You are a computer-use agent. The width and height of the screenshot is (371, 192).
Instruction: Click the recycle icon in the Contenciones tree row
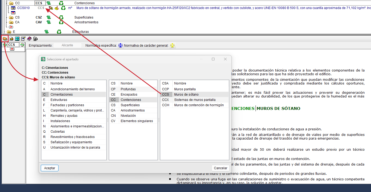(x=61, y=3)
